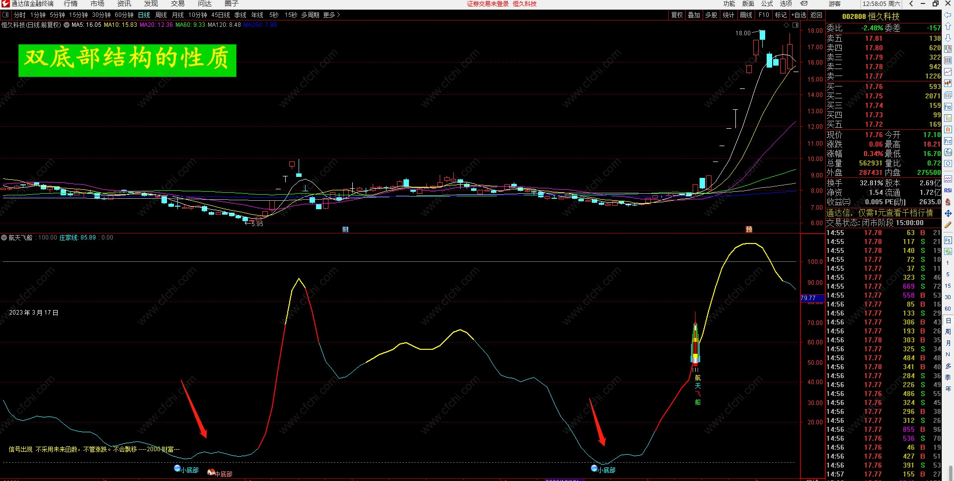Screen dimensions: 954x481
Task: Open the 标记 mark dropdown
Action: [x=781, y=15]
